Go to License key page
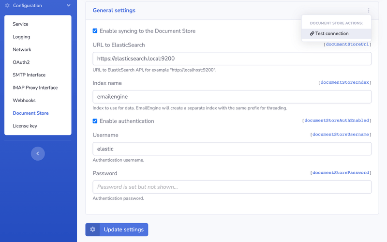 click(25, 126)
